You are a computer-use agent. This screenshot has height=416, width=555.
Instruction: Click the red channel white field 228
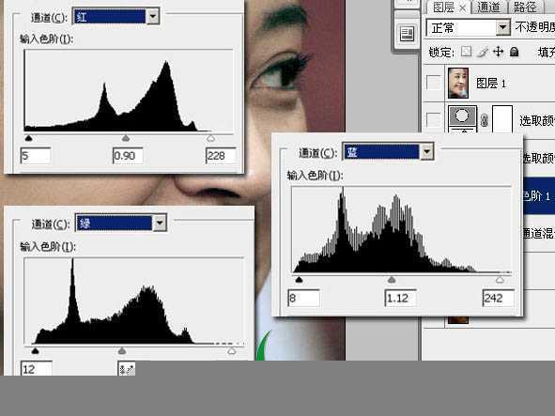coord(221,156)
